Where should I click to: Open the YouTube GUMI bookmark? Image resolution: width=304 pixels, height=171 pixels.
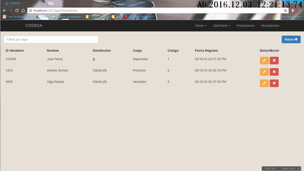click(139, 17)
